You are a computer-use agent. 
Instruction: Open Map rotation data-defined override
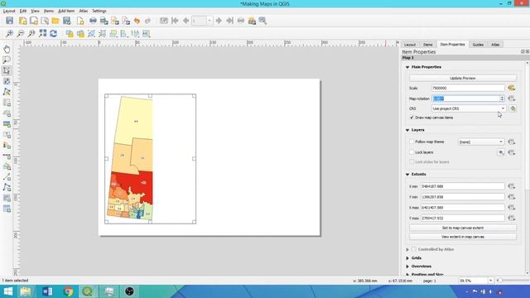(x=512, y=99)
